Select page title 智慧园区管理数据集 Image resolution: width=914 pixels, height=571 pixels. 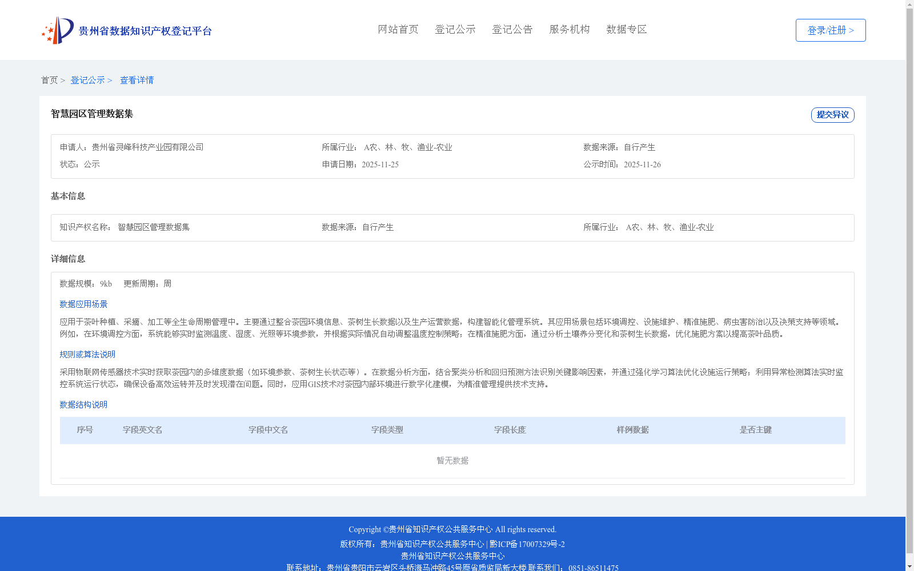[x=92, y=114]
